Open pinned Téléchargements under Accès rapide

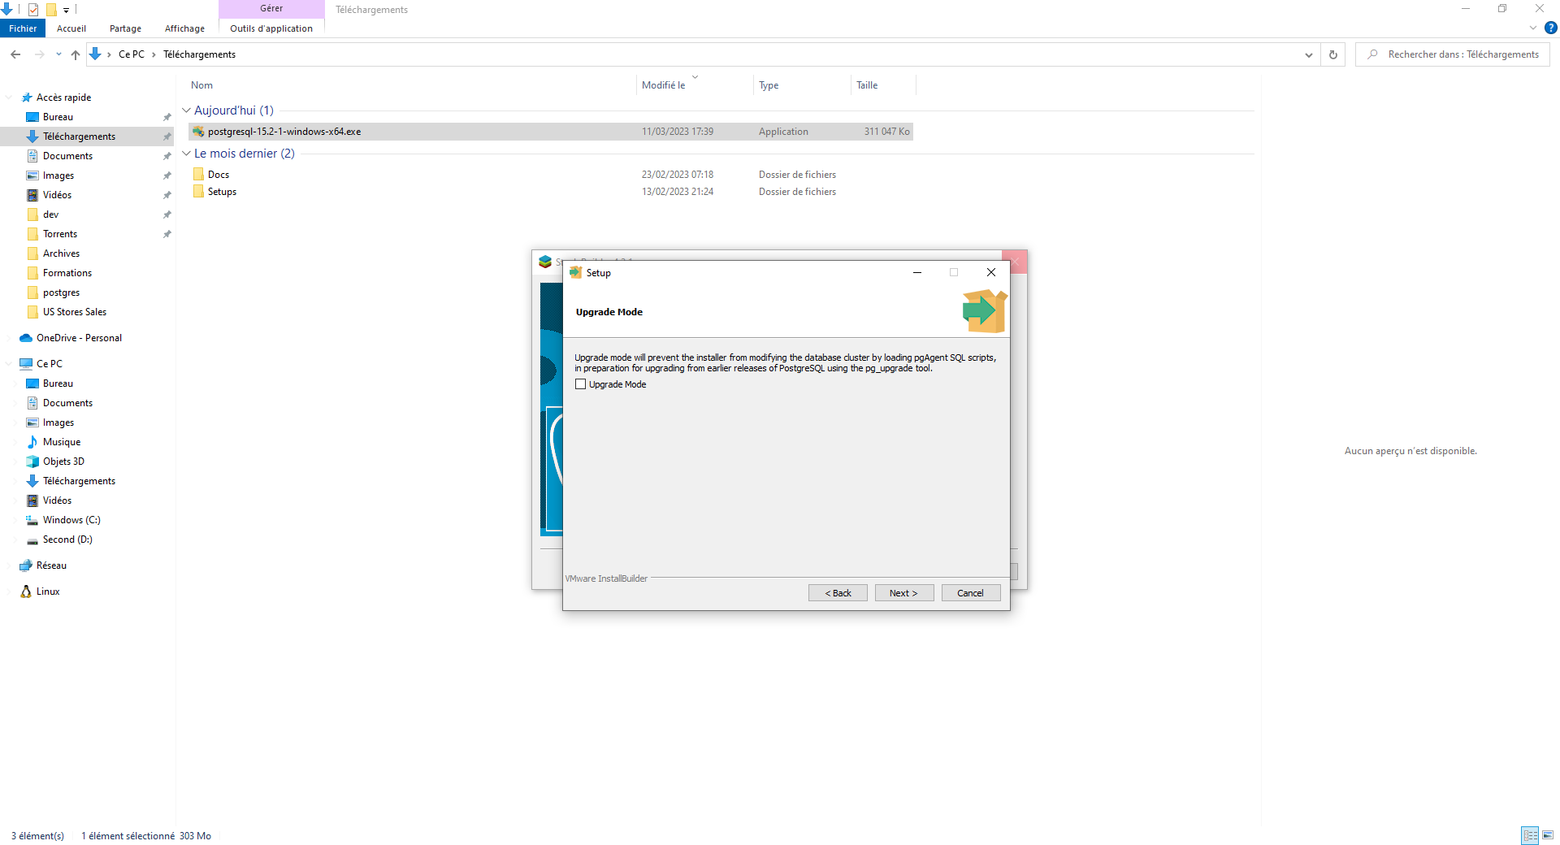(79, 136)
